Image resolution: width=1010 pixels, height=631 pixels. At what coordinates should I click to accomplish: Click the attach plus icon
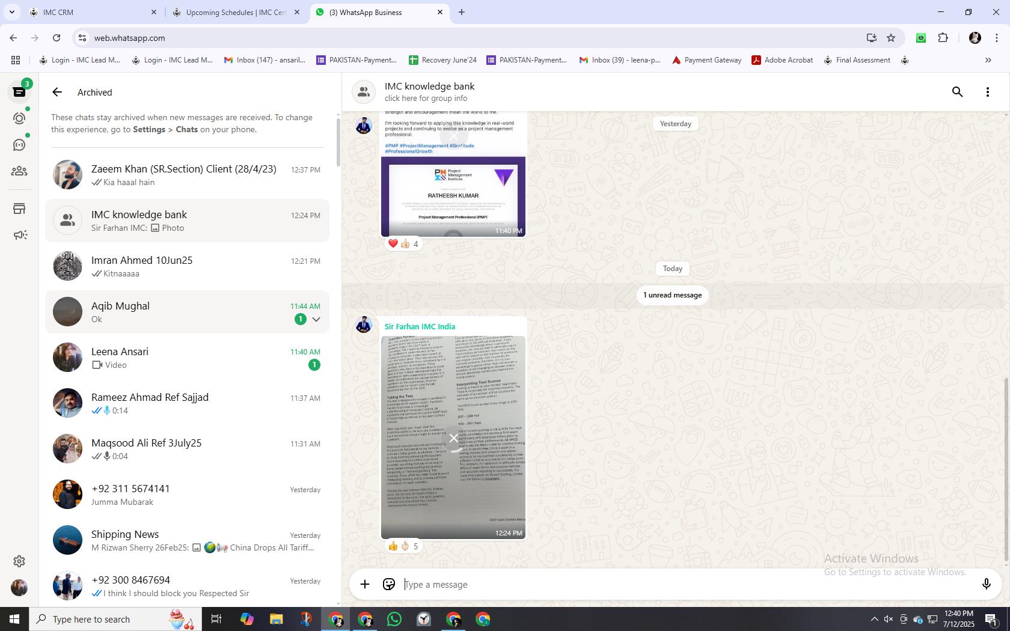[365, 584]
